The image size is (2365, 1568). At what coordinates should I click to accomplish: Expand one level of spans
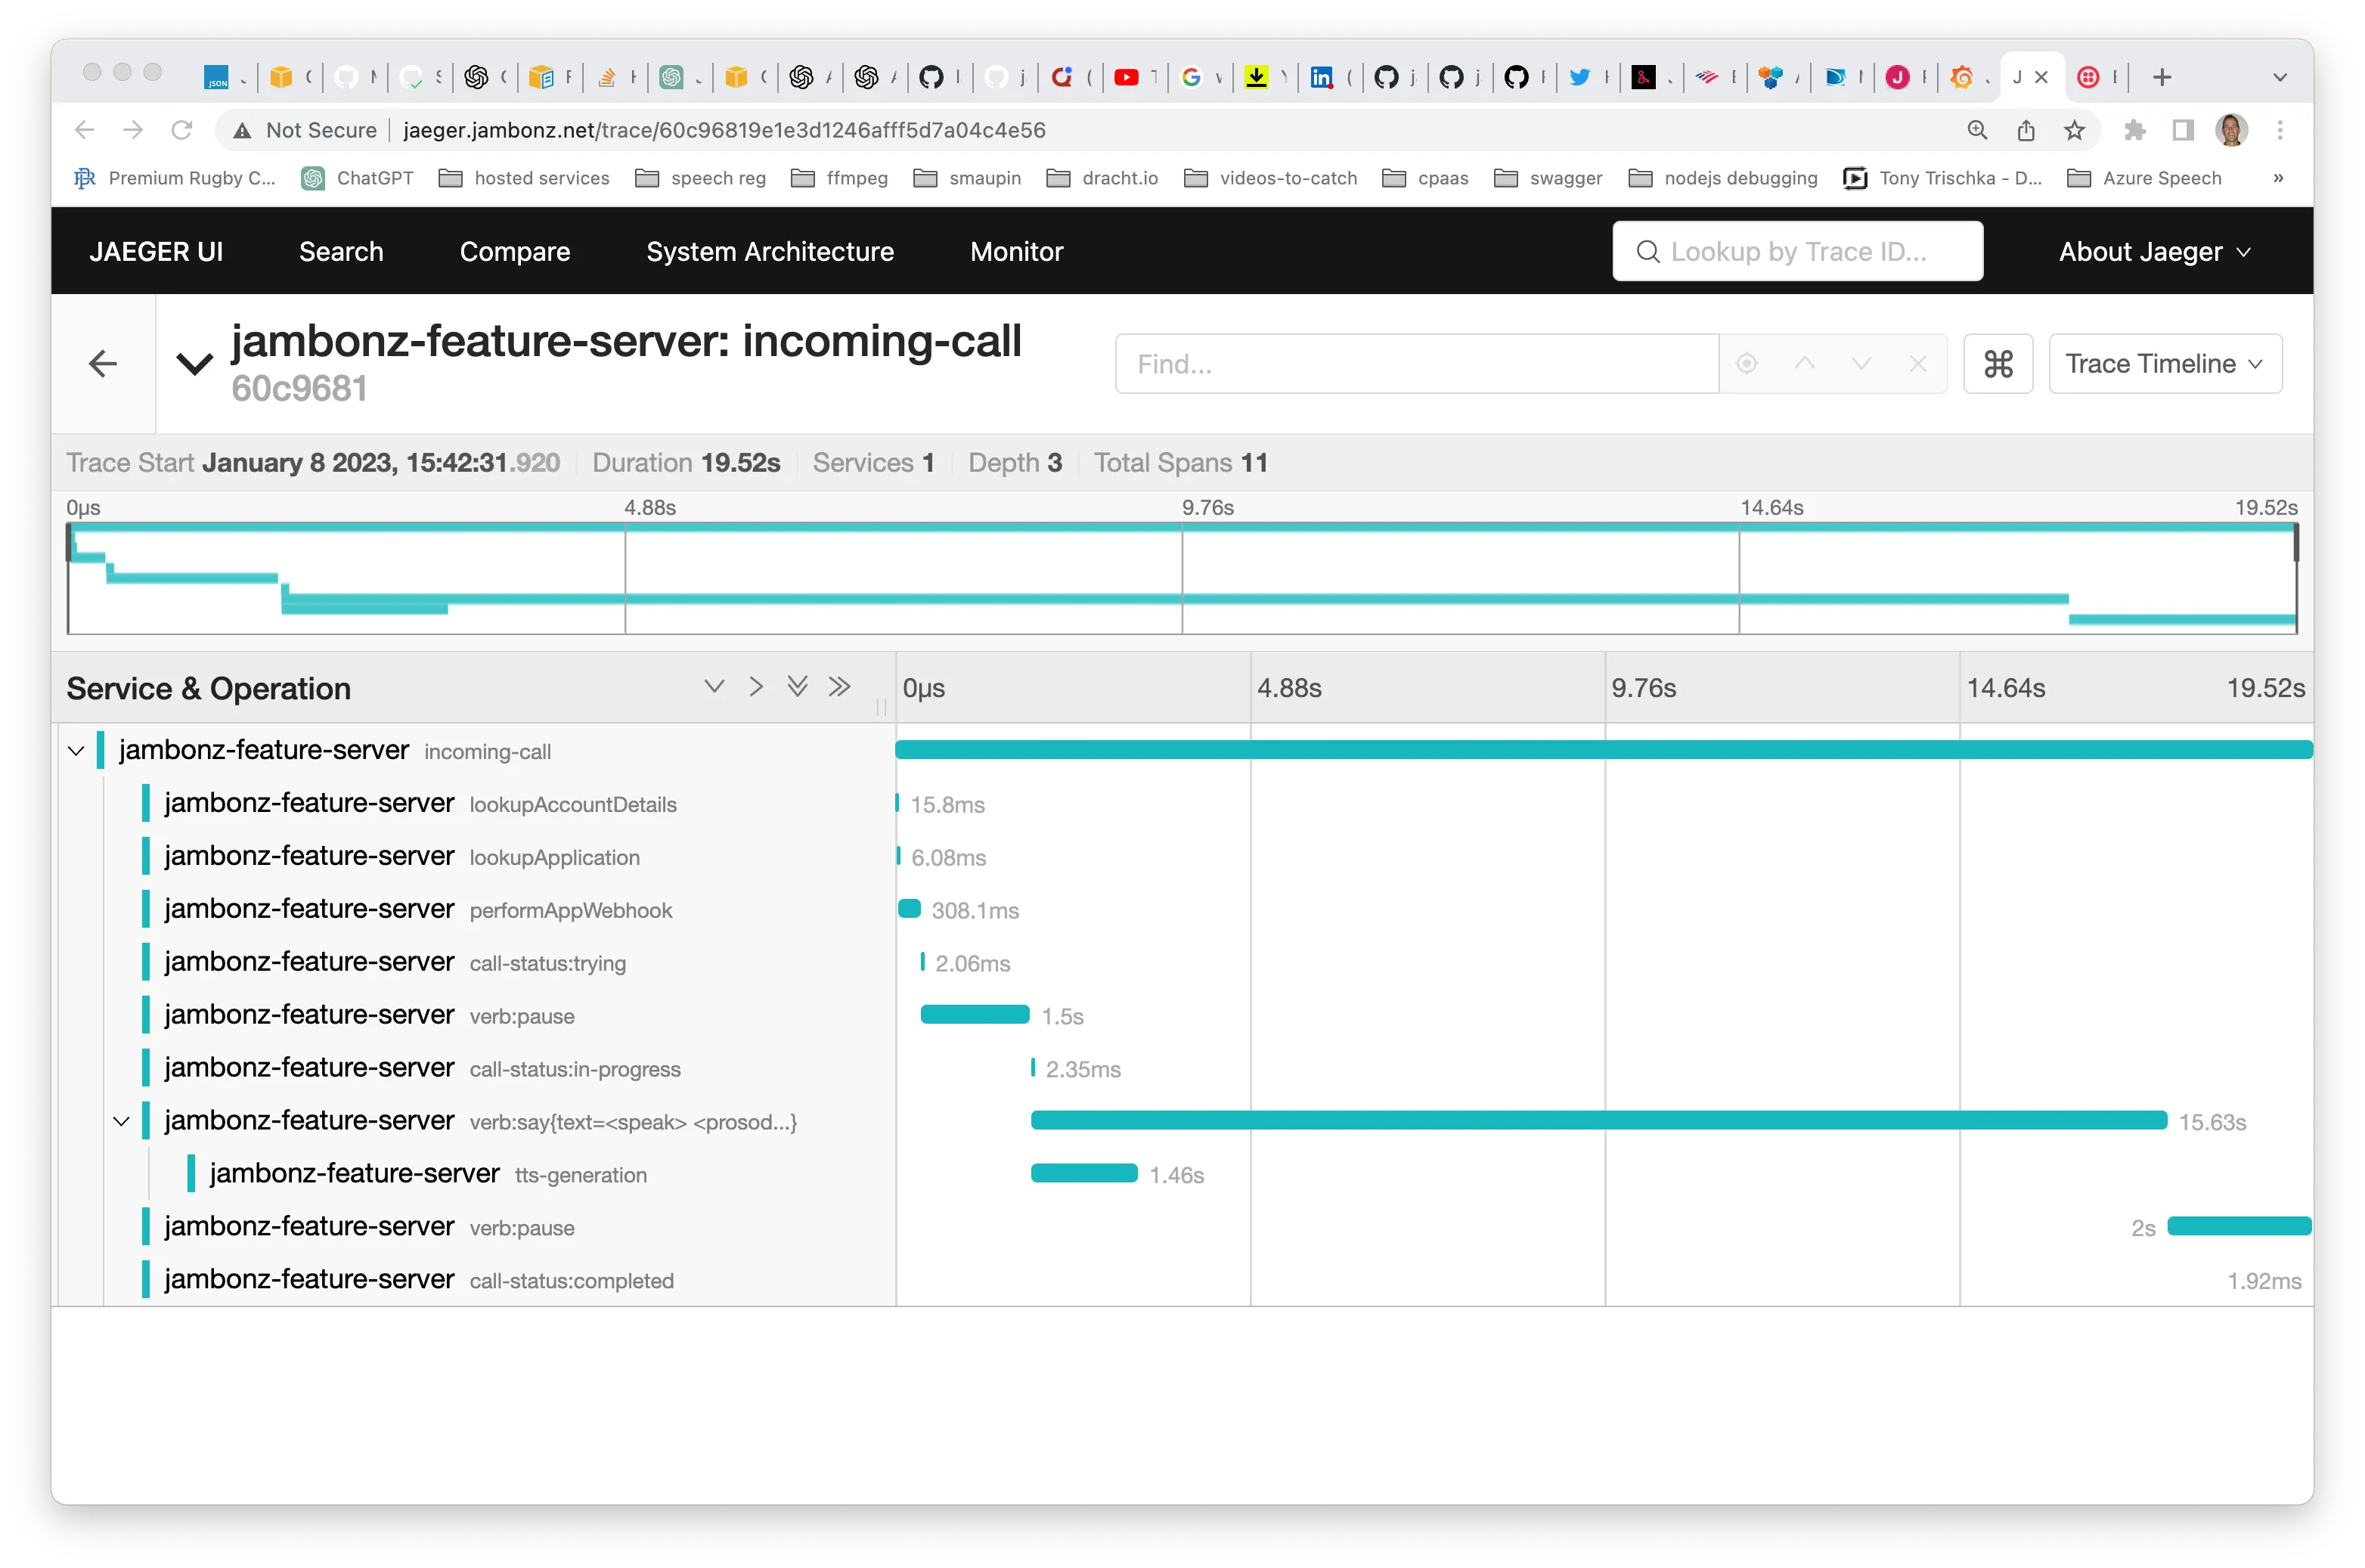pyautogui.click(x=714, y=687)
